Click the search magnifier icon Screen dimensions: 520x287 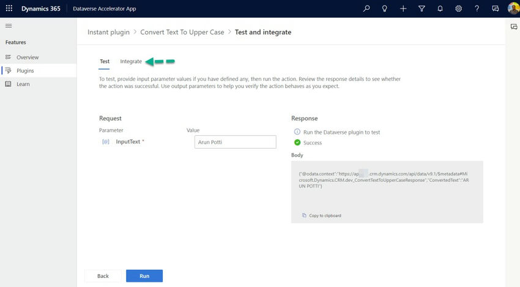[x=366, y=9]
